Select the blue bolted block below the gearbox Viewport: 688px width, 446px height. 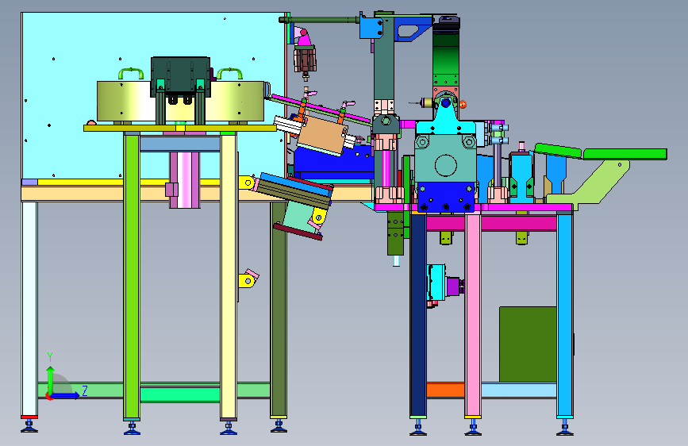point(446,197)
